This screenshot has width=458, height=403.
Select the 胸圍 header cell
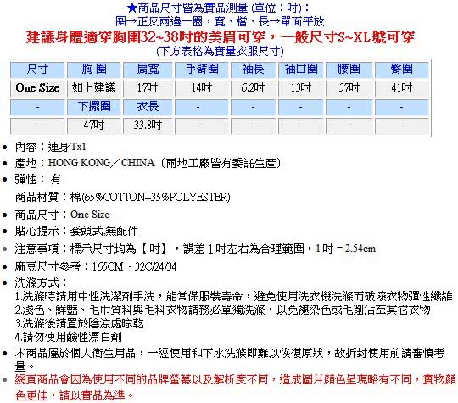(x=94, y=70)
